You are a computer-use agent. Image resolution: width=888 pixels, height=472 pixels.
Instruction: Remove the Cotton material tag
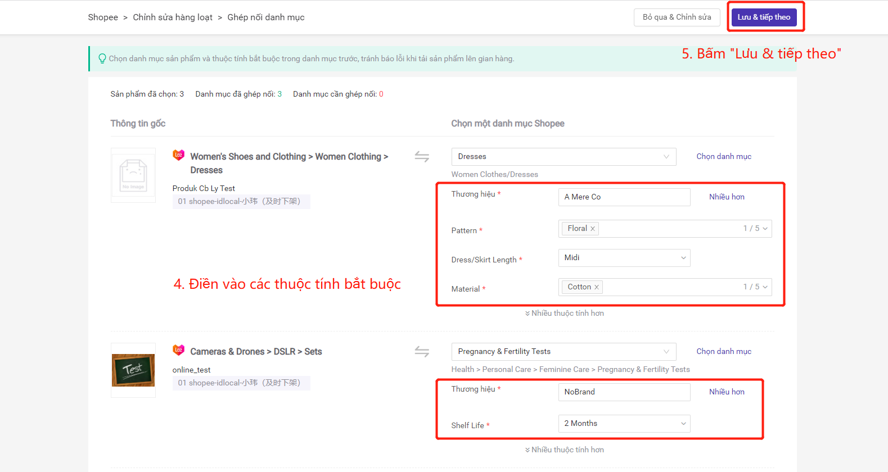point(597,287)
